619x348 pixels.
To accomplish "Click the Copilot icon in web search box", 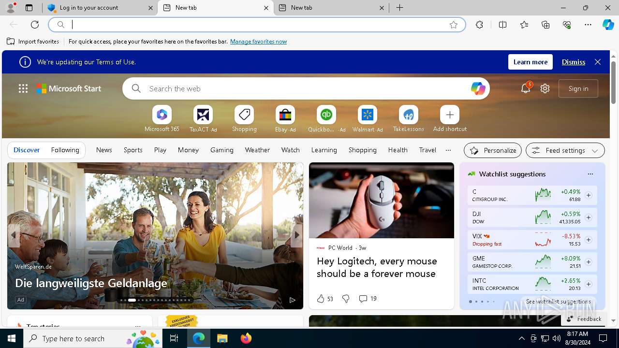I will point(478,88).
